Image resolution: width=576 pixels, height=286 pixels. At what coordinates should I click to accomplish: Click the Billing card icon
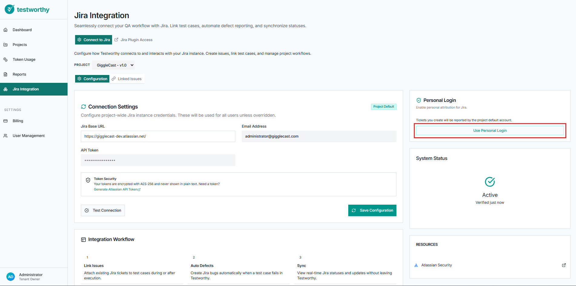tap(5, 121)
